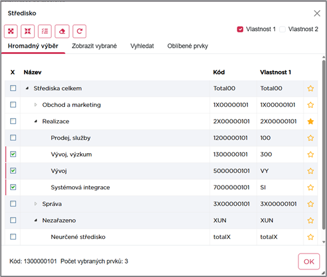Click the Kód column header
Viewport: 327px width, 277px height.
pos(219,72)
